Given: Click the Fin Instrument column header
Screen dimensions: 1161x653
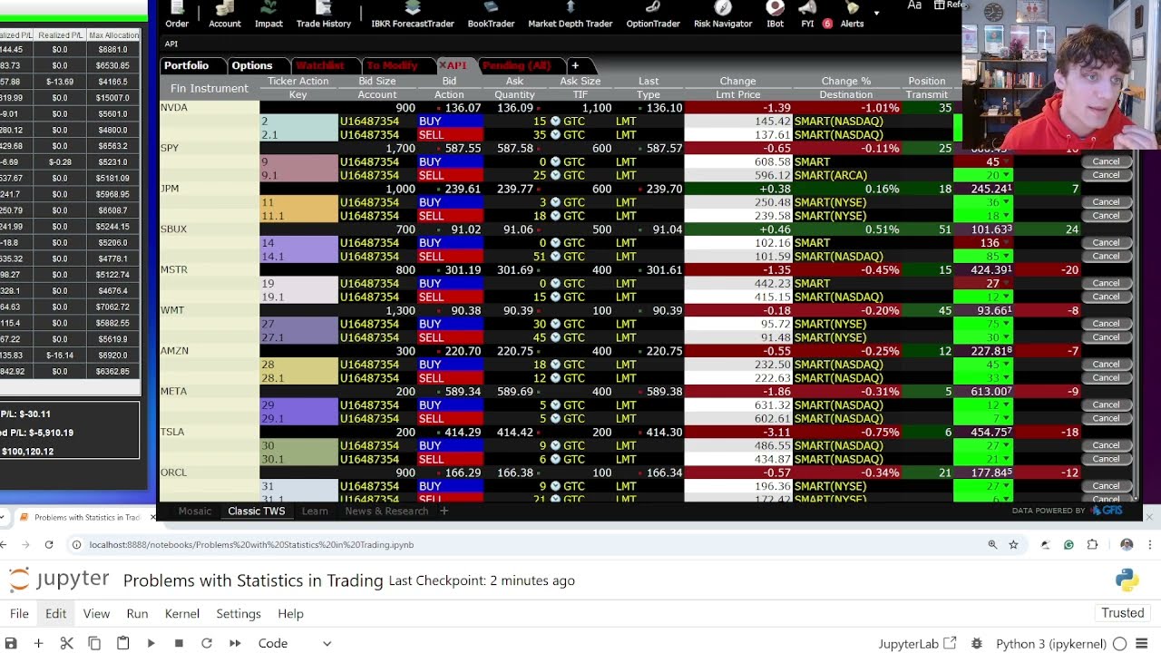Looking at the screenshot, I should (210, 88).
